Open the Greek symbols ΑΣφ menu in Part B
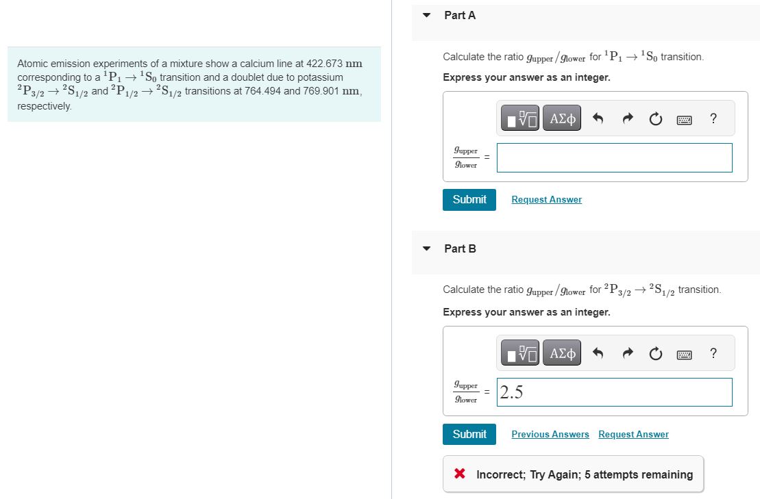The height and width of the screenshot is (499, 760). pos(561,353)
